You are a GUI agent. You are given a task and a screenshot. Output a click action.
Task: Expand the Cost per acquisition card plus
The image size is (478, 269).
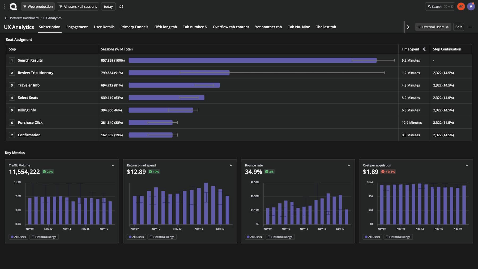[x=467, y=165]
